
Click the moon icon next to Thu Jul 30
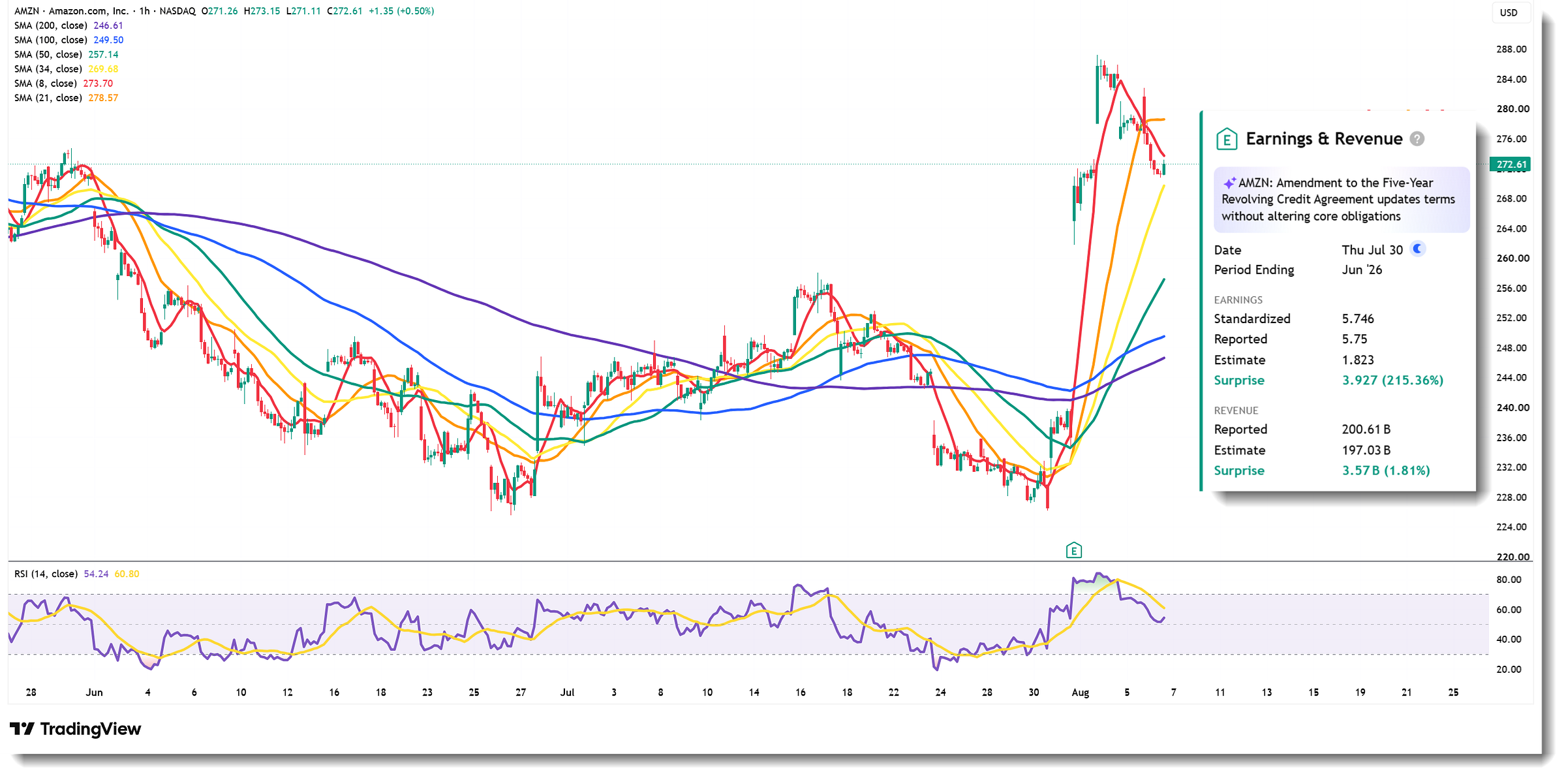point(1418,249)
